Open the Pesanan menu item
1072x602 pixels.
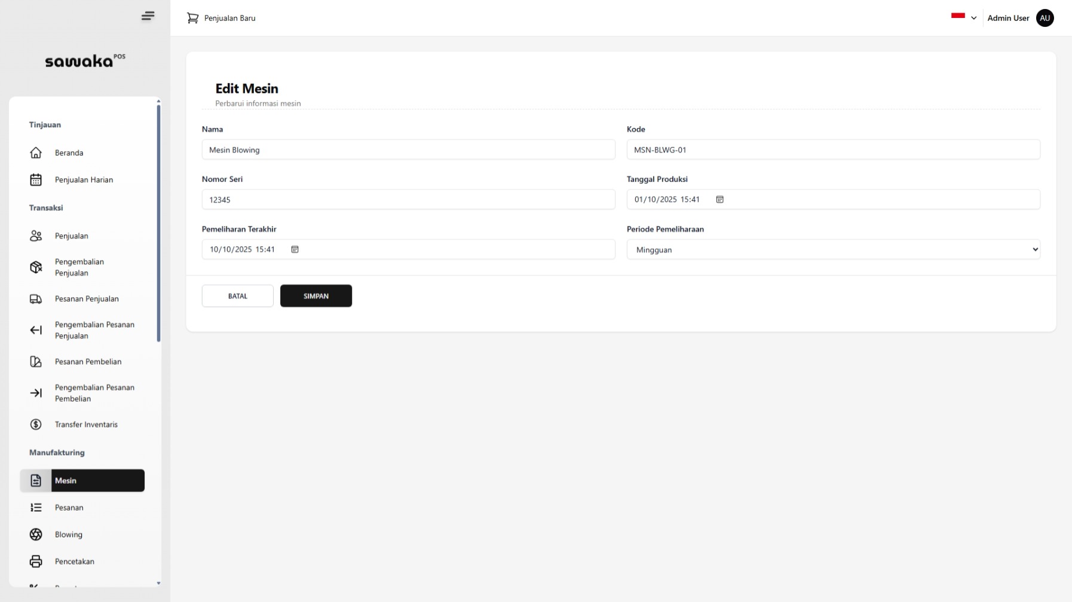coord(69,508)
